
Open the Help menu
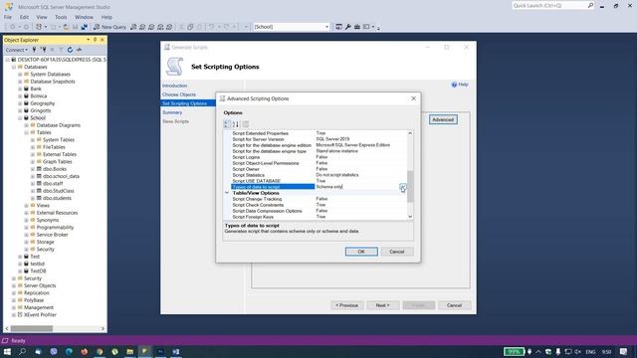pos(106,17)
